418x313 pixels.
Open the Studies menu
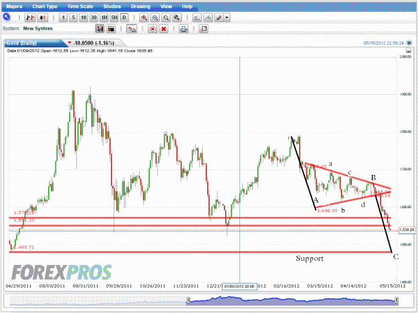pos(112,7)
